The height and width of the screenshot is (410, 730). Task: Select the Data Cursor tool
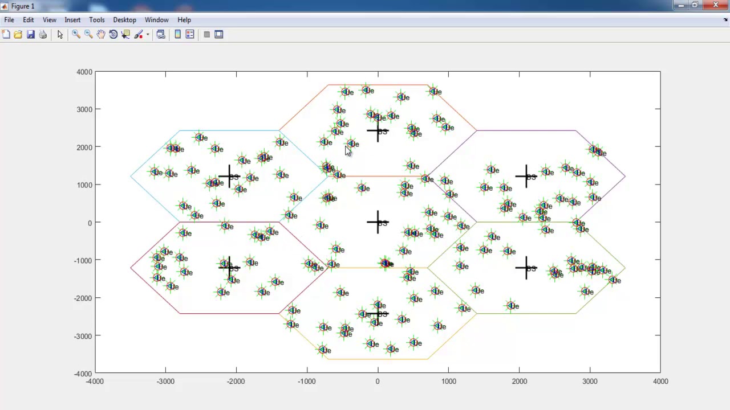[126, 35]
